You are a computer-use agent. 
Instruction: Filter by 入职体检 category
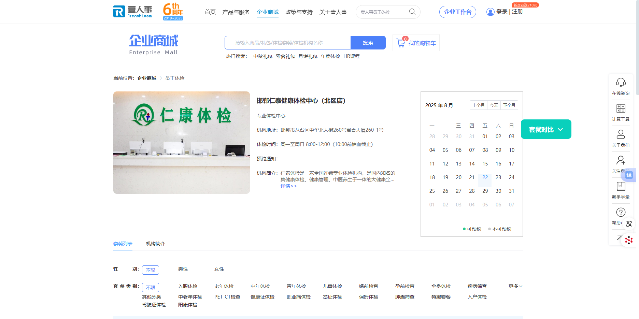188,286
